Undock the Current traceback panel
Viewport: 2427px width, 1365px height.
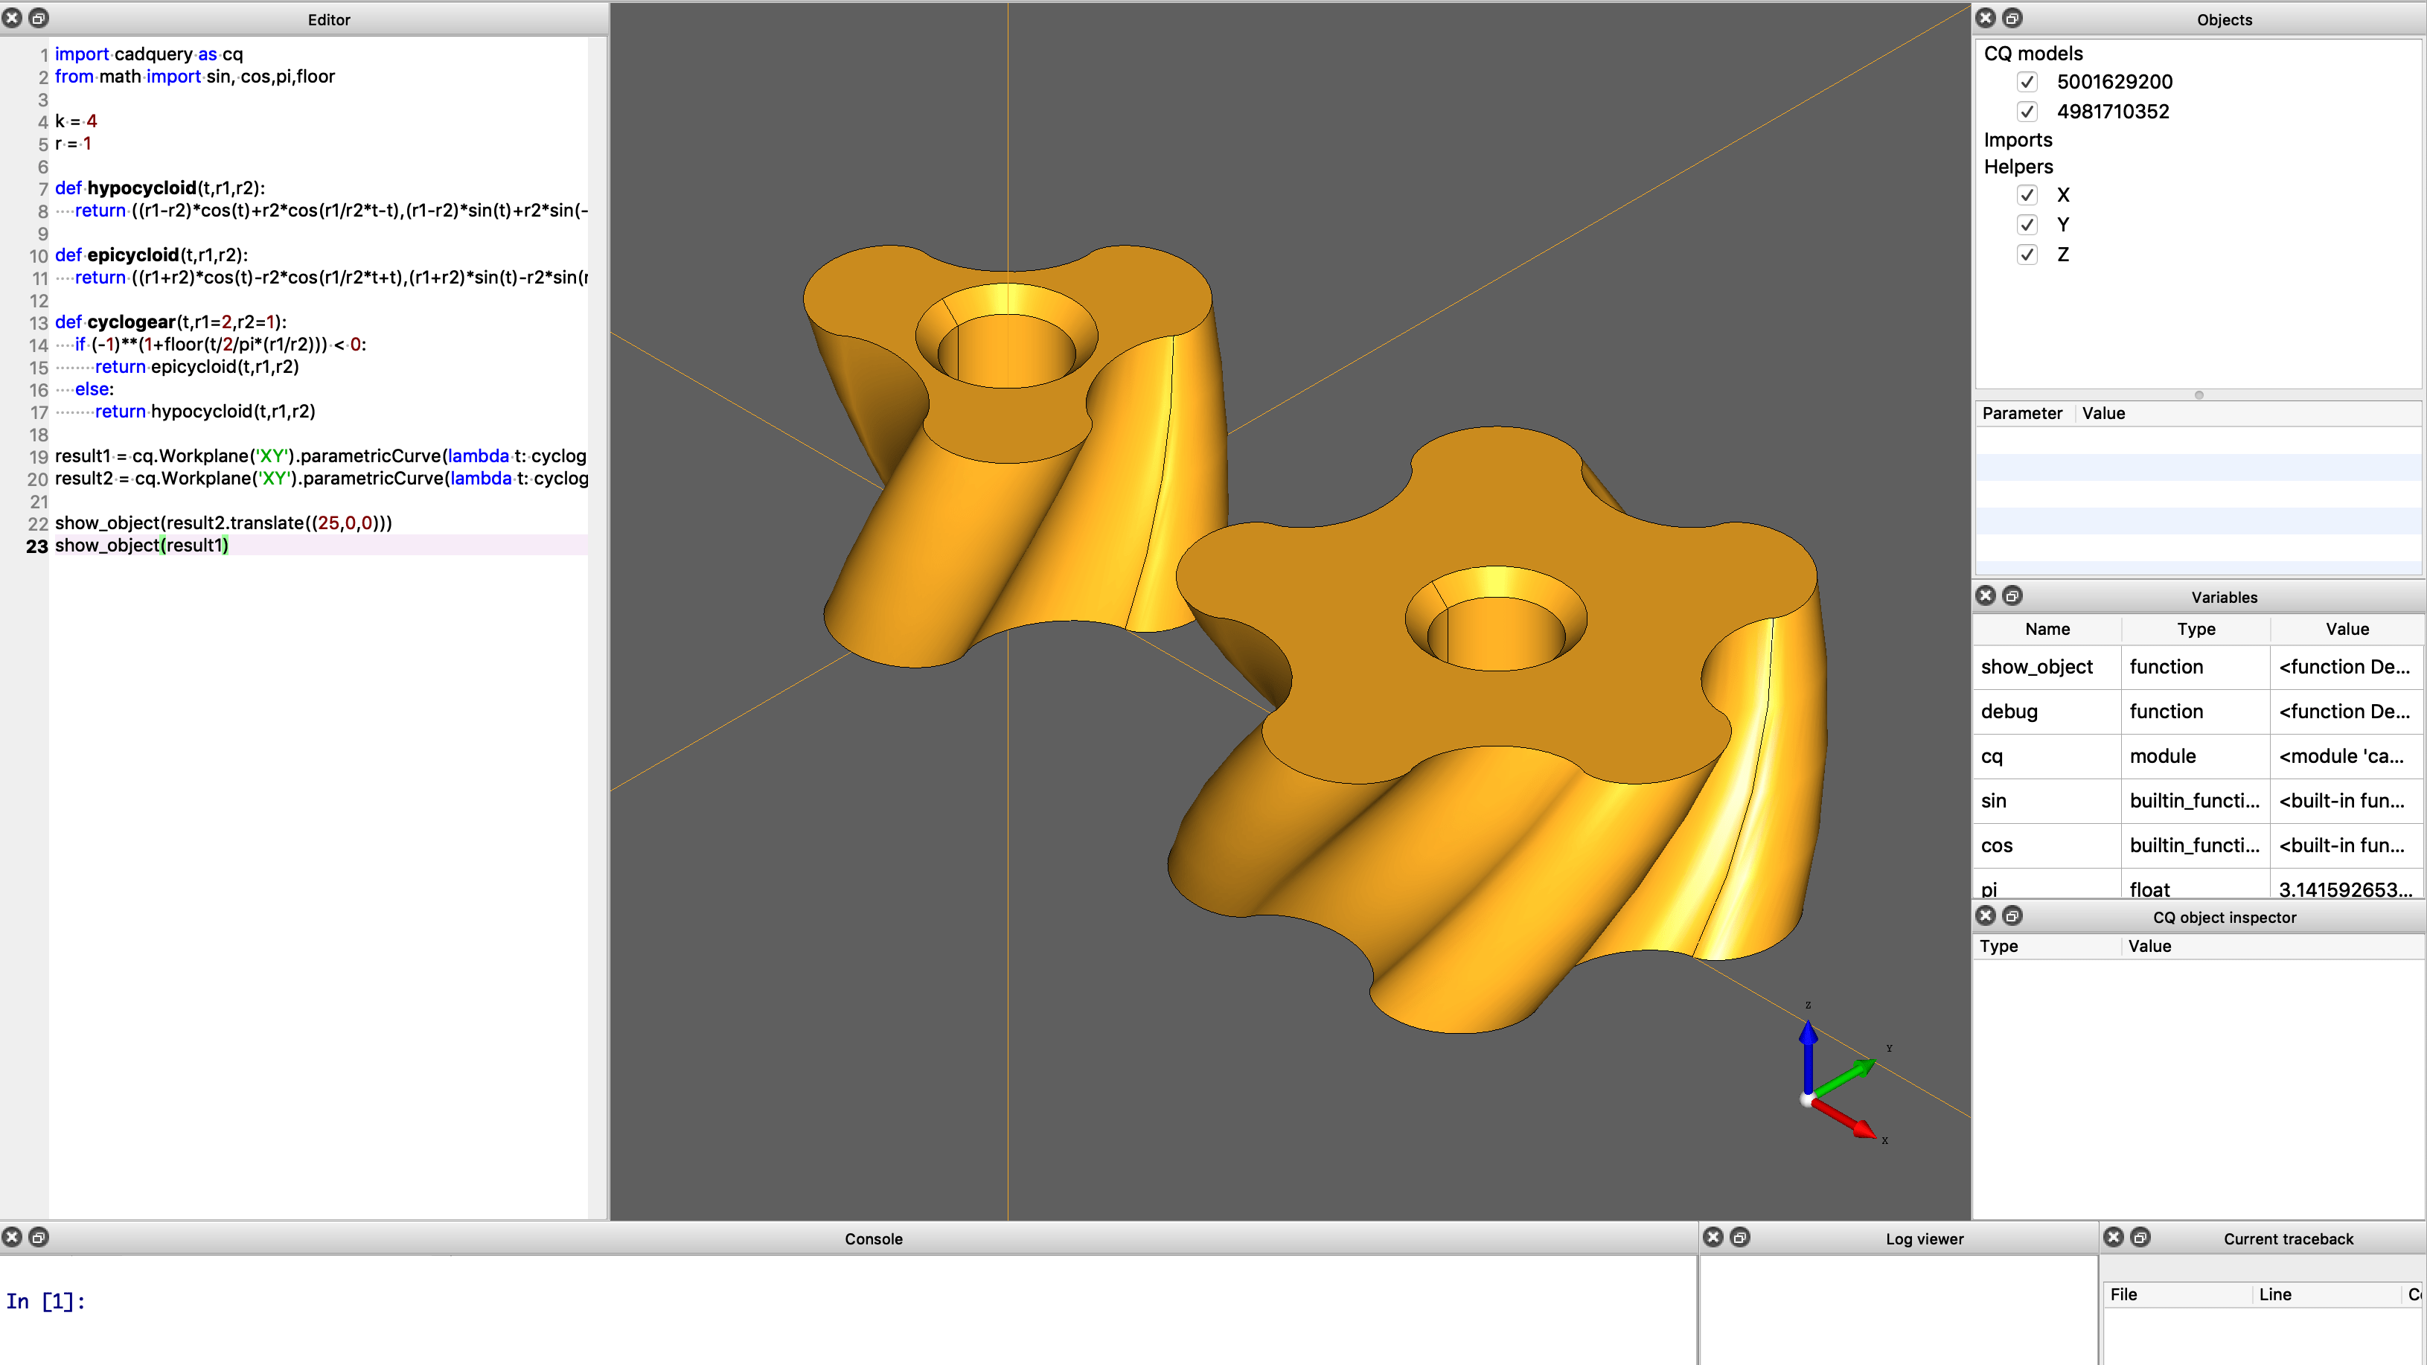pyautogui.click(x=2139, y=1237)
